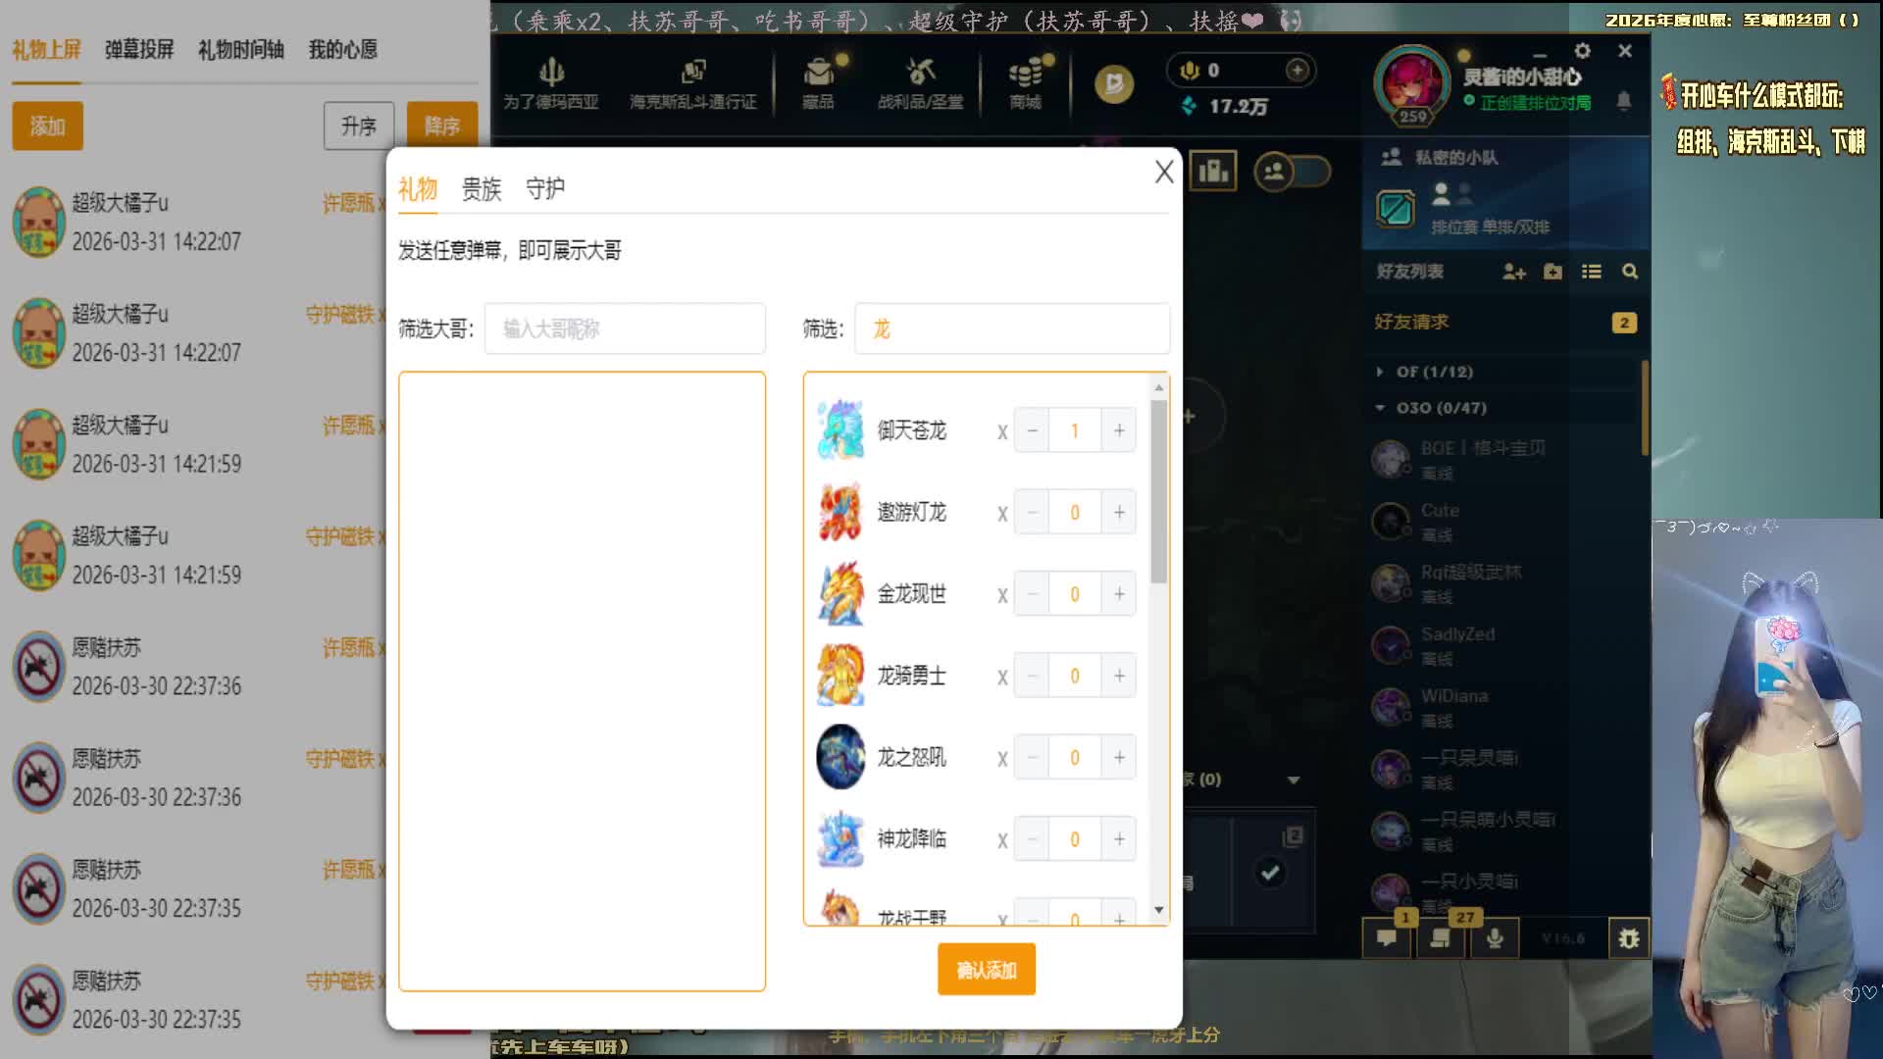Open the bug report icon
Screen dimensions: 1883x1059
tap(1629, 938)
